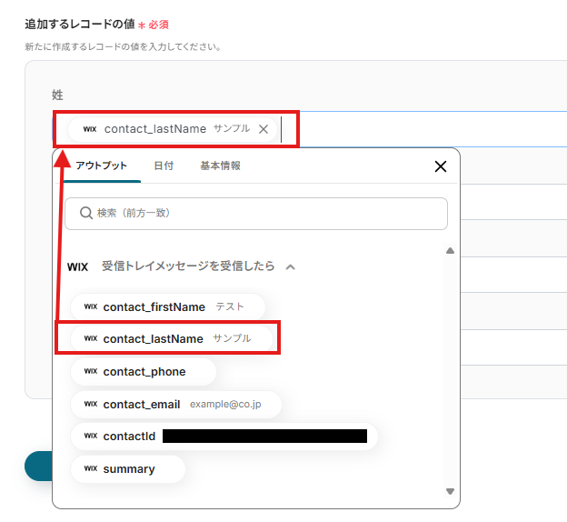Switch to the アウトプット tab
The width and height of the screenshot is (567, 522).
click(x=101, y=166)
